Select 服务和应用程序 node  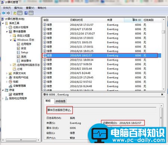point(18,98)
